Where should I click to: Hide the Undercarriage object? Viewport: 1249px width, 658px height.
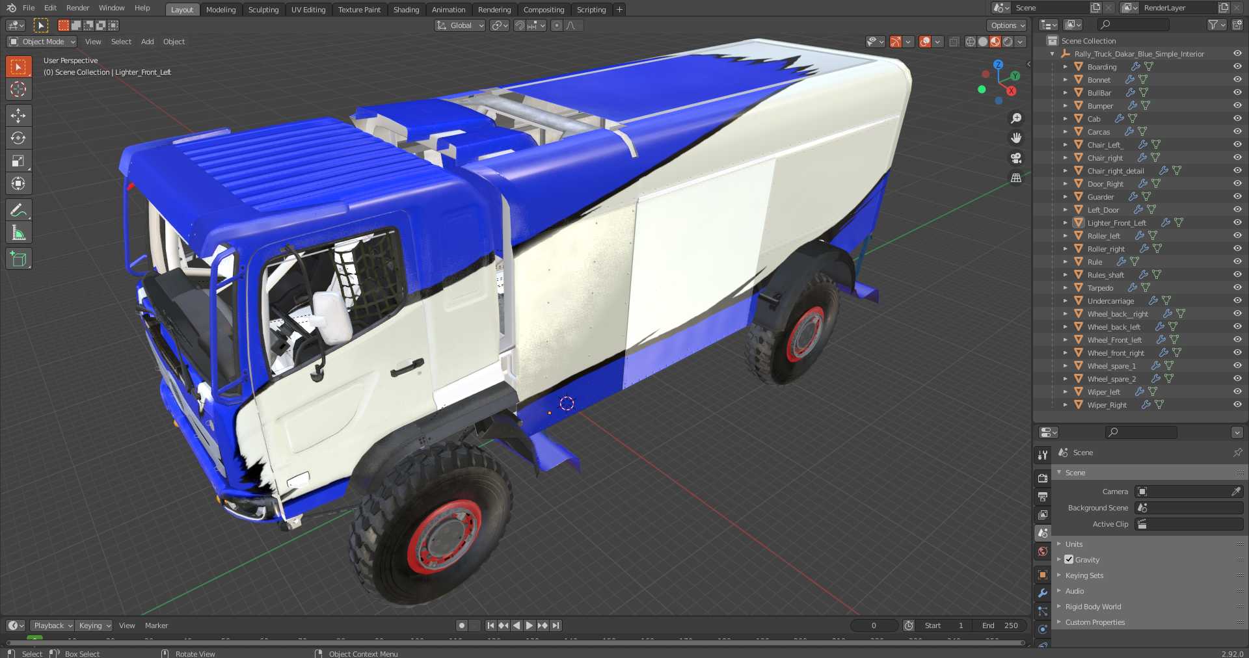point(1237,300)
